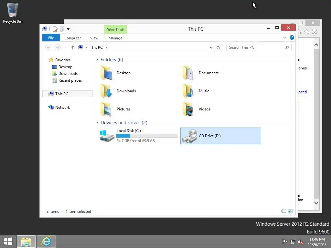Switch to the Computer ribbon tab
331x248 pixels.
pos(73,38)
